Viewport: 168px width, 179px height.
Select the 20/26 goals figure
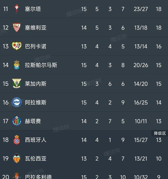pyautogui.click(x=141, y=65)
